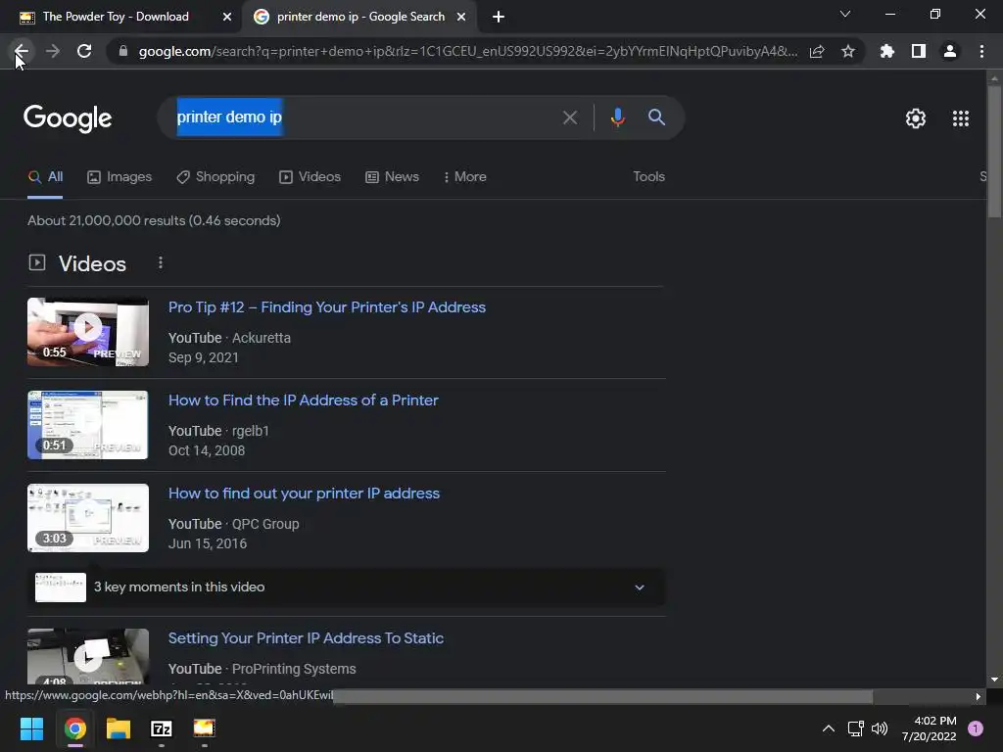Open the search Tools options
1003x752 pixels.
click(x=648, y=176)
